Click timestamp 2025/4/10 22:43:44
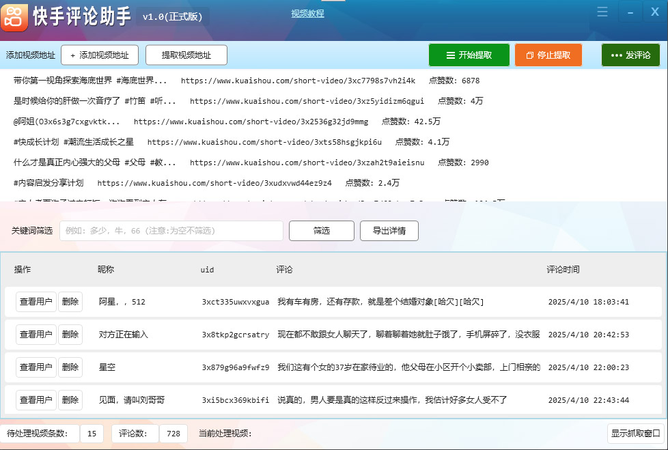The image size is (668, 450). [x=588, y=400]
